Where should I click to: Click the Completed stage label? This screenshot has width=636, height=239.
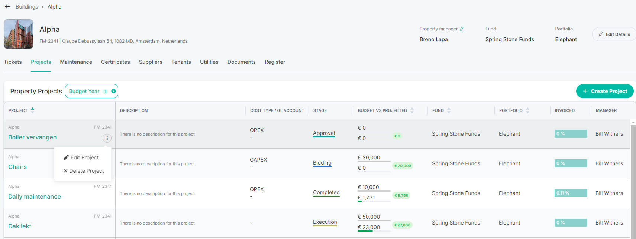point(326,193)
